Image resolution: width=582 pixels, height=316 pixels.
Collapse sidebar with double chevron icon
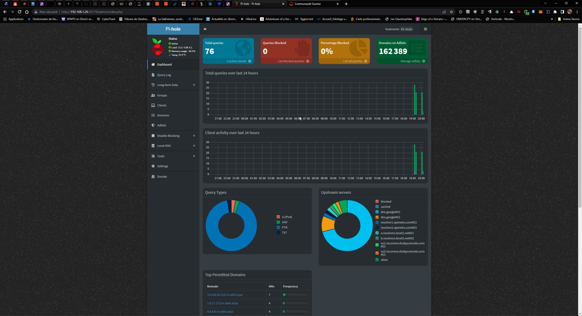tap(205, 29)
